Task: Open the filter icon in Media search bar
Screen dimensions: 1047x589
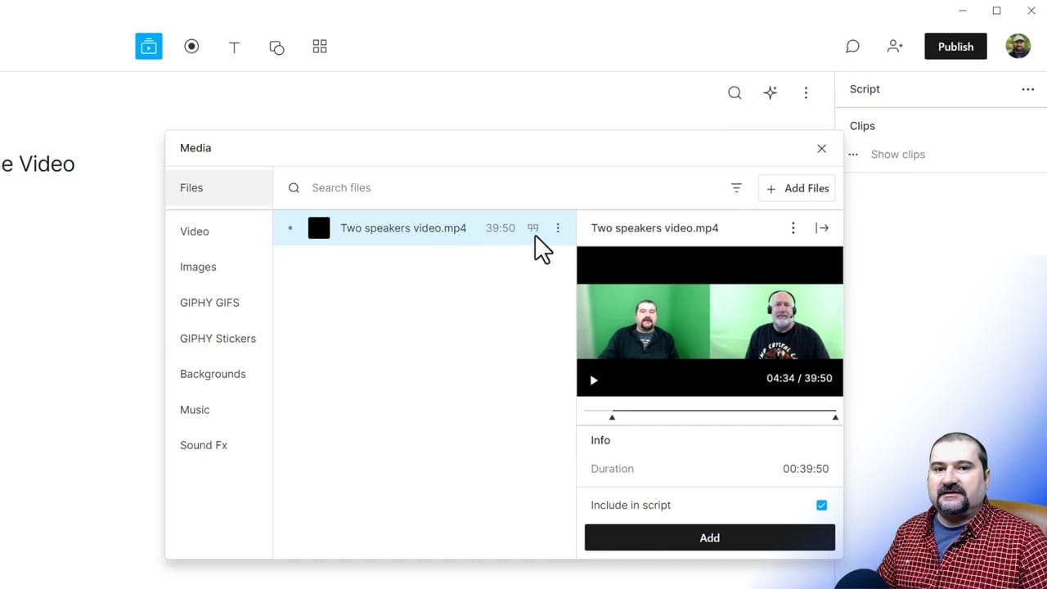Action: point(736,188)
